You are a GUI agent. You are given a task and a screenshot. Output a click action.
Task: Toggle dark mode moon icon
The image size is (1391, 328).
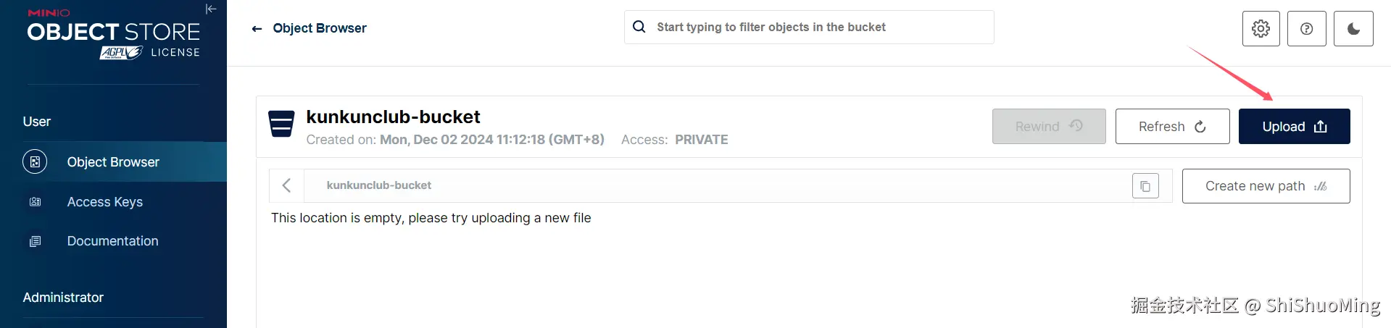click(x=1353, y=29)
